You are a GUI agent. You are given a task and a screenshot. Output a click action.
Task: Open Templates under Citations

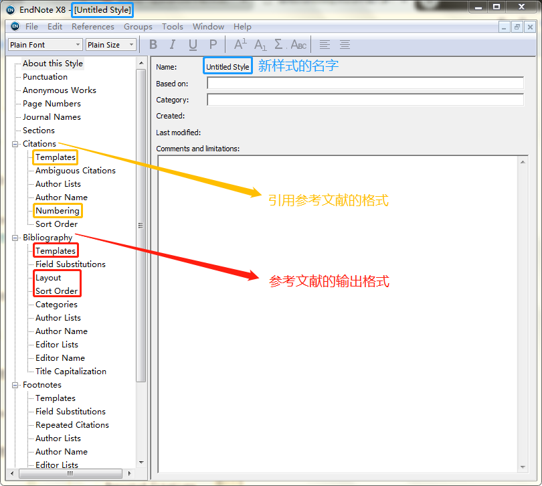[56, 157]
